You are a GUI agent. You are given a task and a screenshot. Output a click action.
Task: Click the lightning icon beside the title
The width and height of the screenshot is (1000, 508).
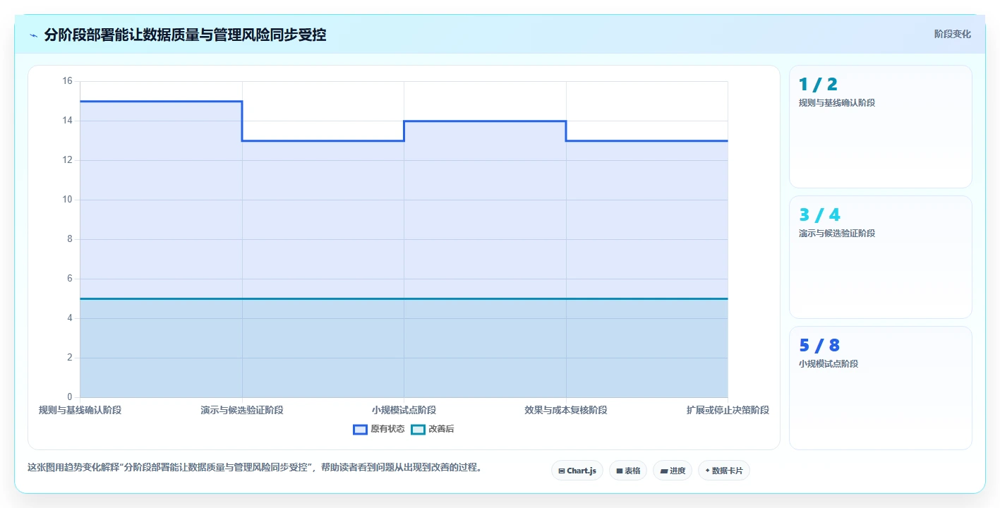tap(33, 35)
